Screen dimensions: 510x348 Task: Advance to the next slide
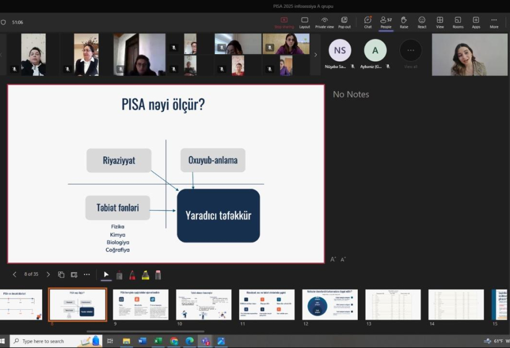[x=48, y=275]
